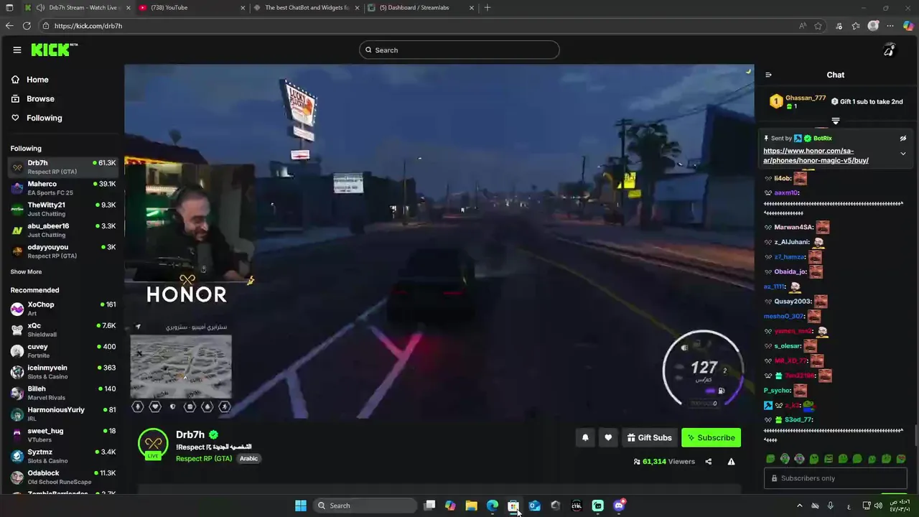The image size is (919, 517).
Task: Open recommended channel Syztmz
Action: coord(63,456)
